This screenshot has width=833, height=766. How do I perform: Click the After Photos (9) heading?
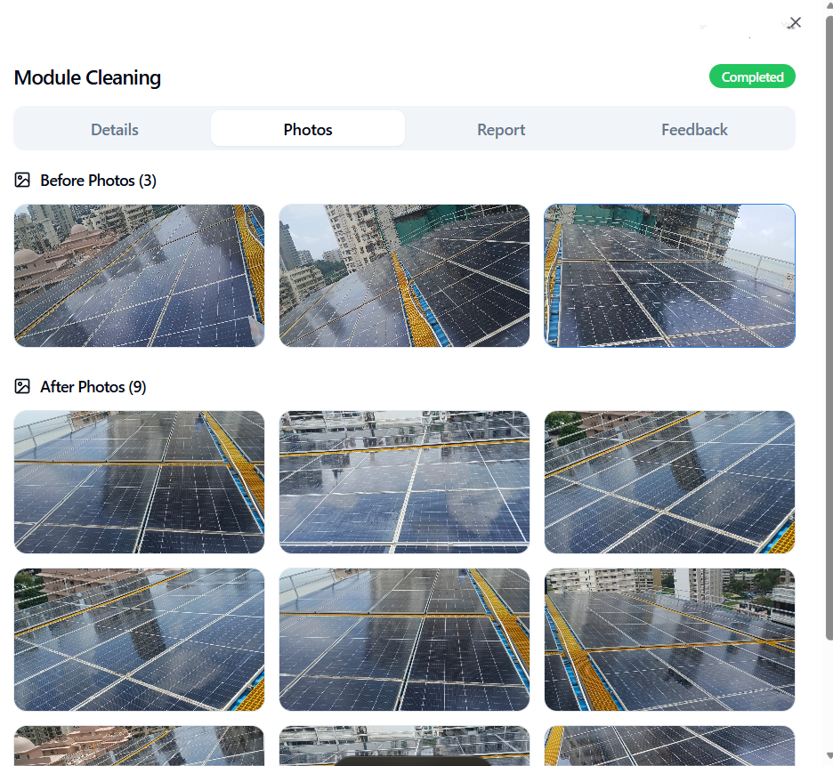(93, 387)
